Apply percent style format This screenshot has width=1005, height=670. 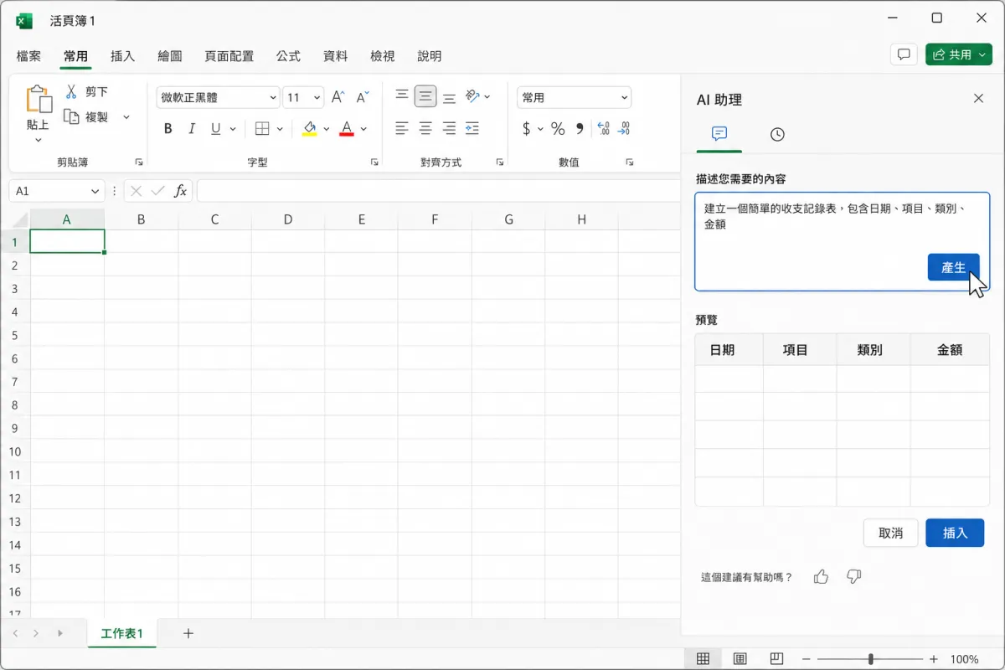(558, 129)
